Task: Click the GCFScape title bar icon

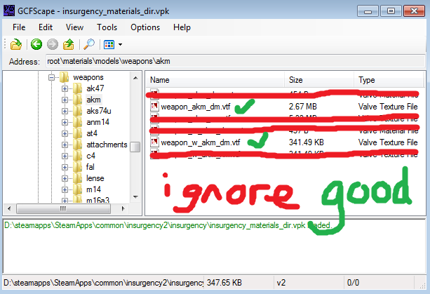Action: coord(9,11)
